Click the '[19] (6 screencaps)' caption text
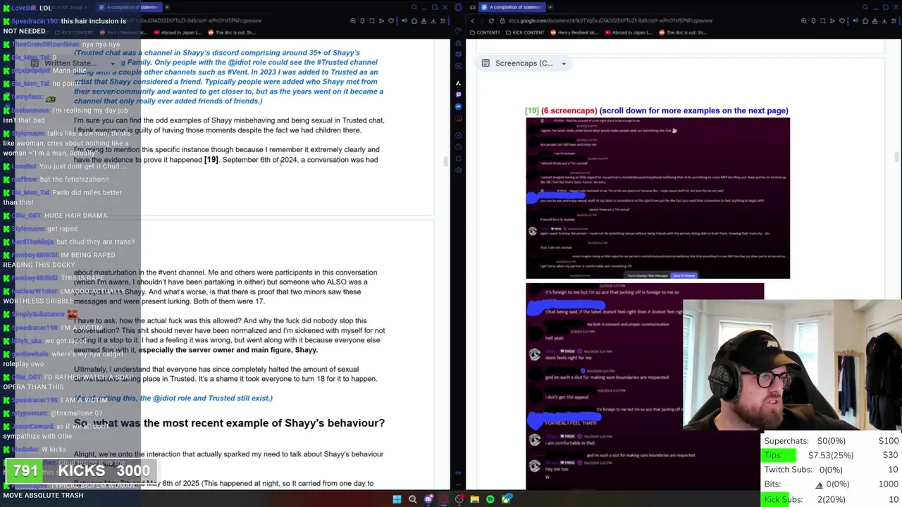 656,111
